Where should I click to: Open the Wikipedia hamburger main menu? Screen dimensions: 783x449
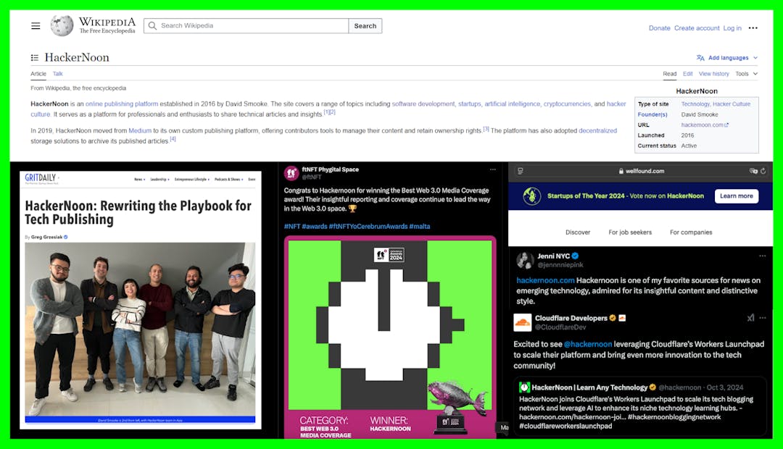[36, 26]
